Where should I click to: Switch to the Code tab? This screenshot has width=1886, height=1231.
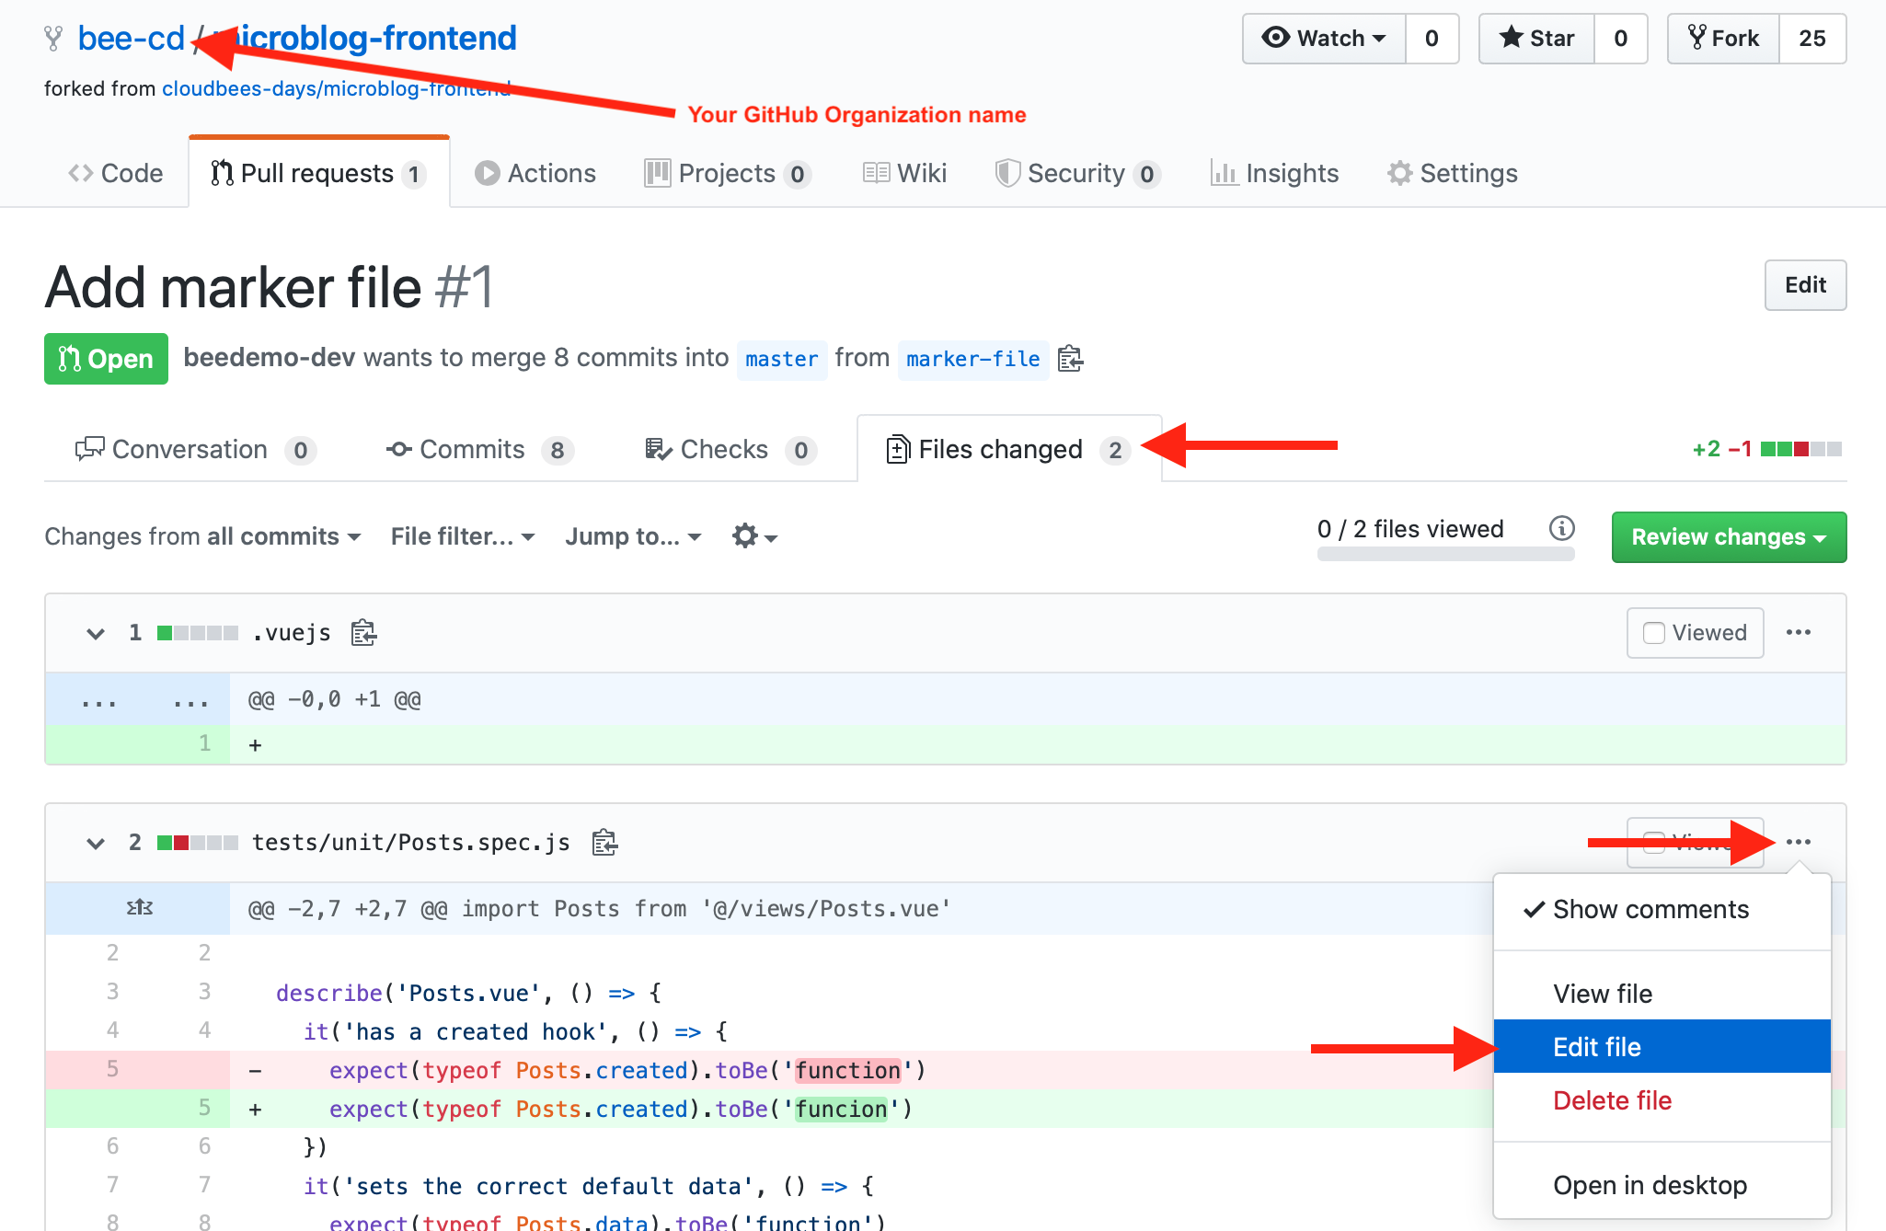tap(116, 173)
